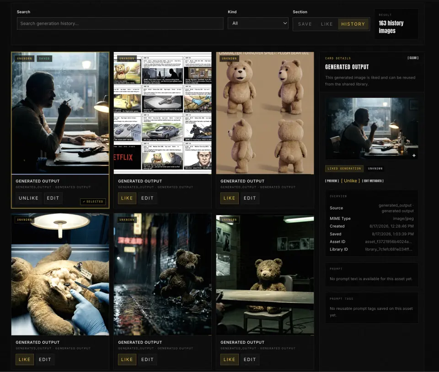
Task: Select the HISTORY section tab
Action: pos(353,24)
